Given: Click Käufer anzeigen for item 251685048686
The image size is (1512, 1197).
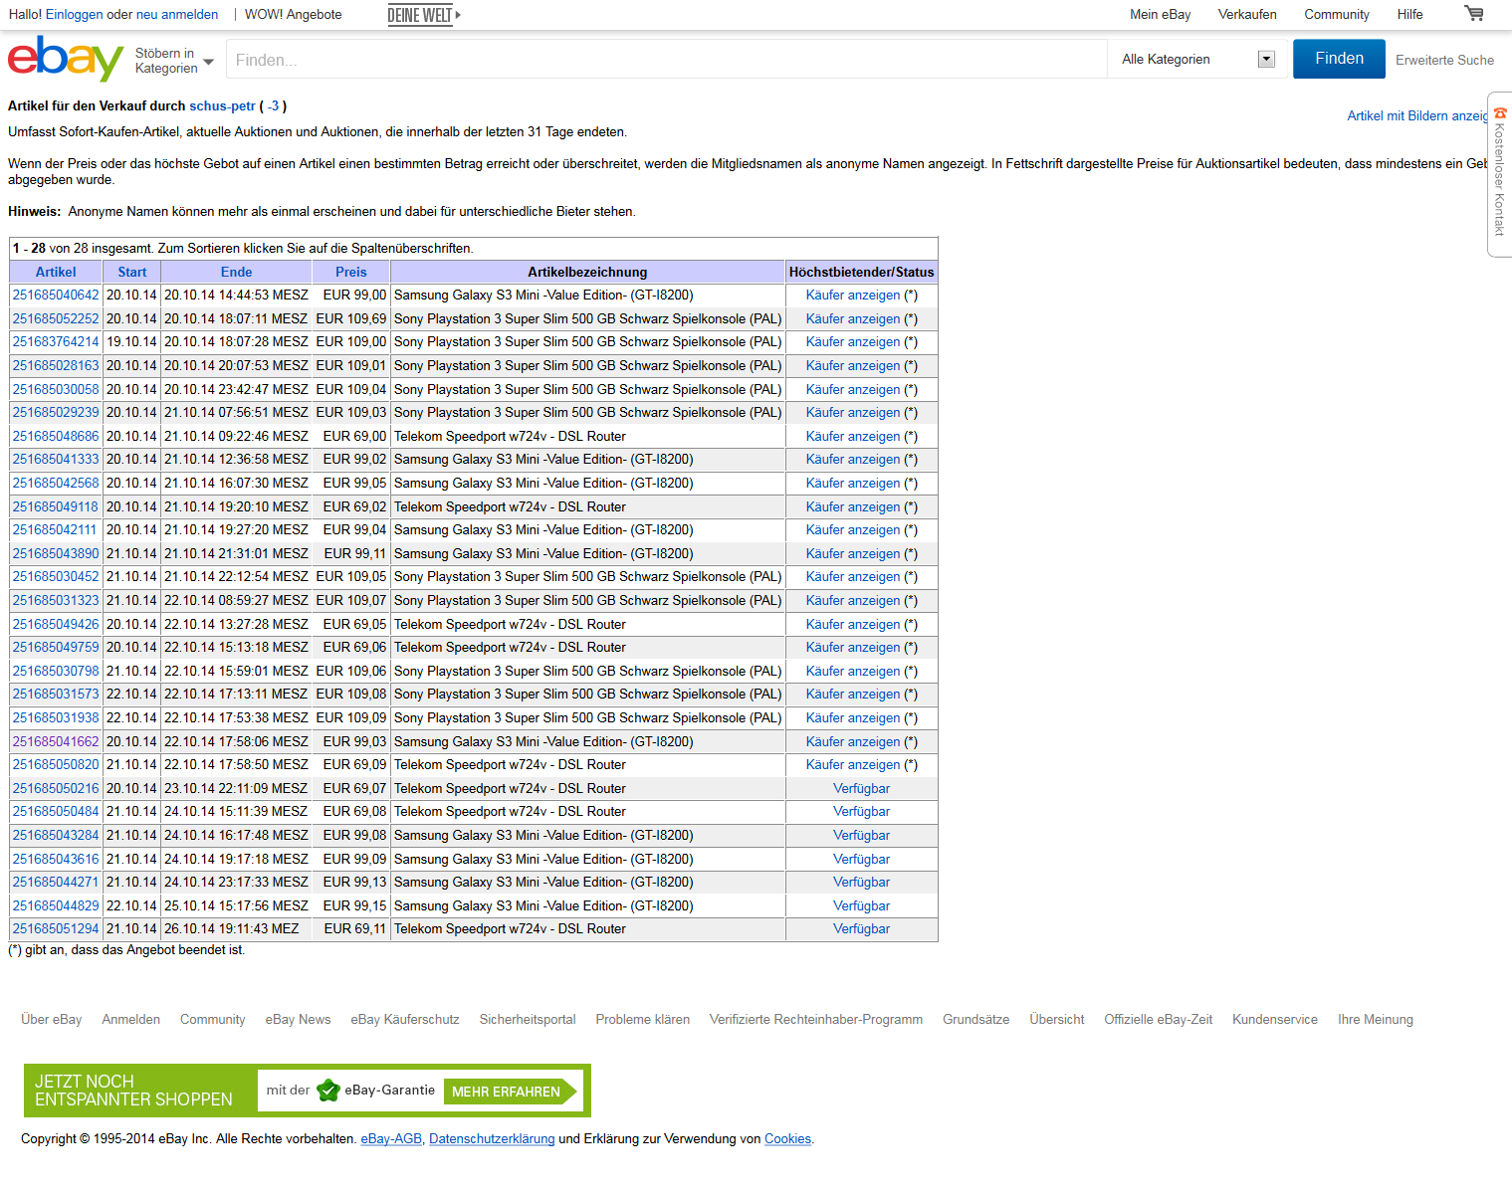Looking at the screenshot, I should (x=853, y=437).
